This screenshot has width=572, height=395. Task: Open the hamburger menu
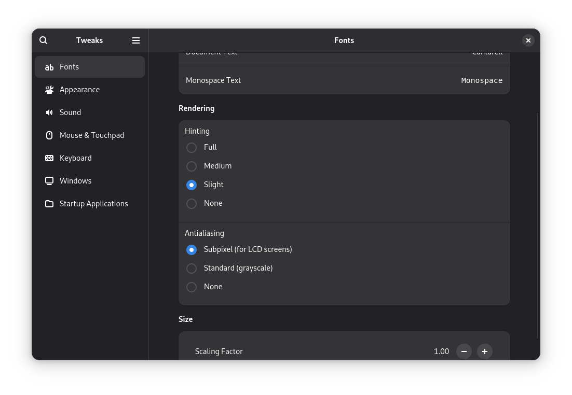point(136,40)
